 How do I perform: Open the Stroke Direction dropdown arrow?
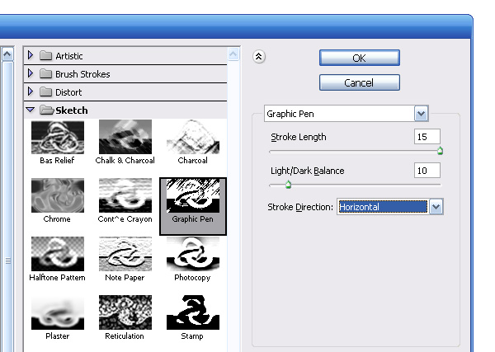point(436,207)
